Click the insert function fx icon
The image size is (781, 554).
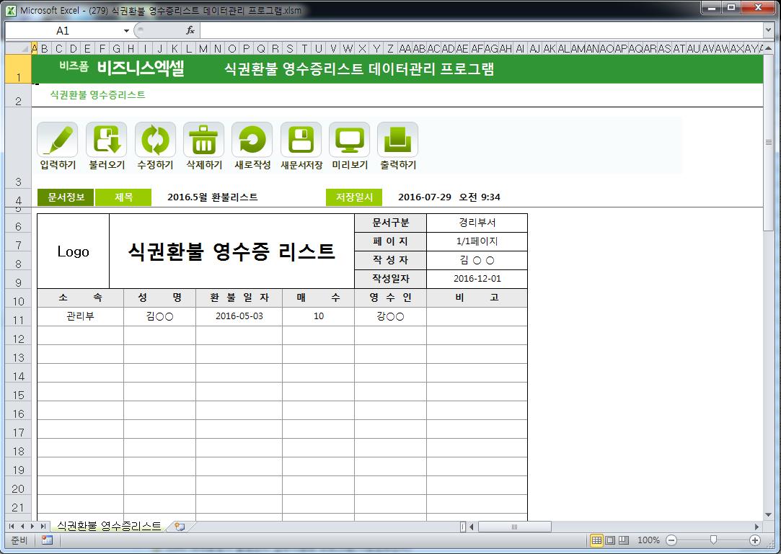coord(190,30)
